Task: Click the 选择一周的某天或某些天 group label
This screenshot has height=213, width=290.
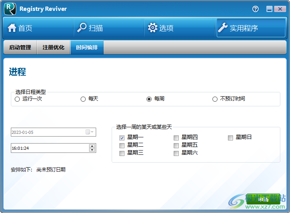Action: (x=144, y=127)
